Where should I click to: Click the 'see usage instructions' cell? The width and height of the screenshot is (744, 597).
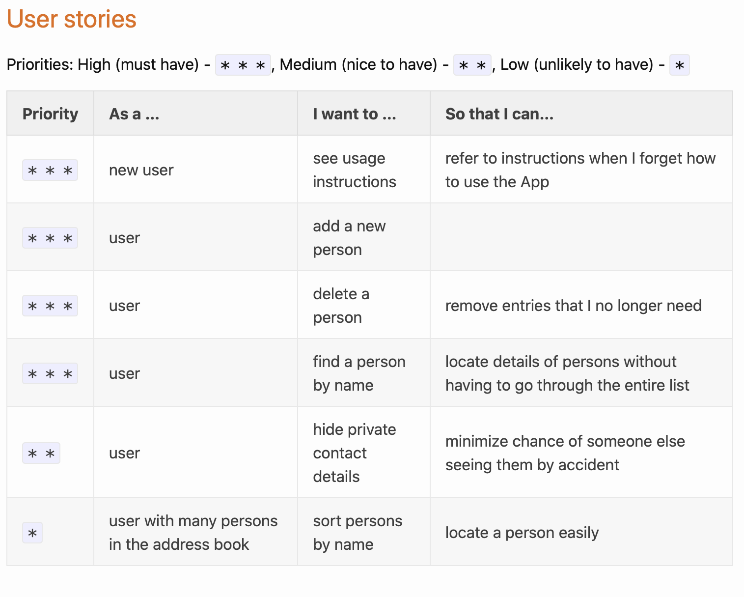(364, 170)
